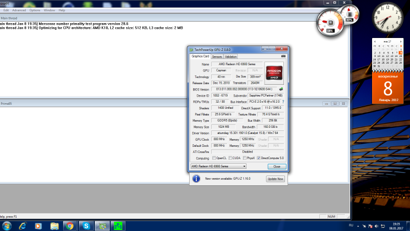Image resolution: width=410 pixels, height=231 pixels.
Task: Open the Sensors tab
Action: click(217, 56)
